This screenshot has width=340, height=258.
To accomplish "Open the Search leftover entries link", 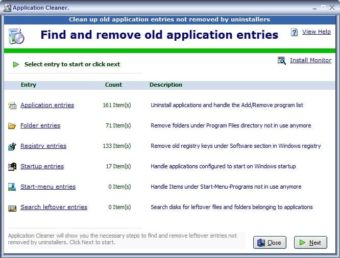I will (54, 207).
